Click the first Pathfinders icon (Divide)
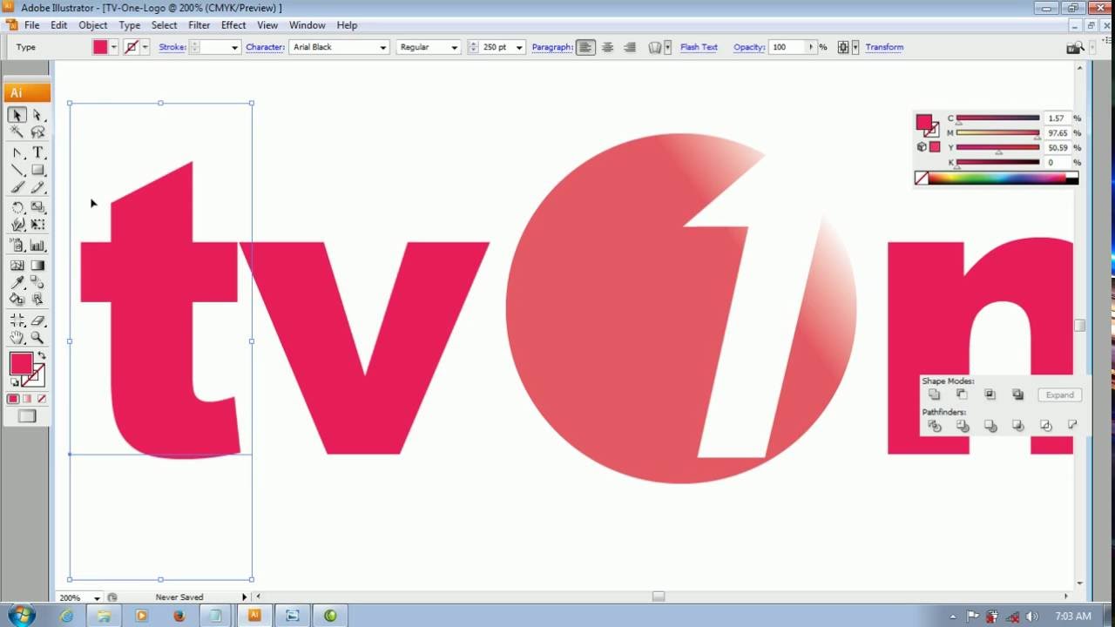This screenshot has width=1115, height=627. point(934,426)
